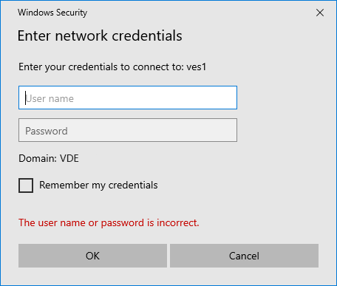337x286 pixels.
Task: Close the Windows Security dialog with X
Action: point(320,13)
